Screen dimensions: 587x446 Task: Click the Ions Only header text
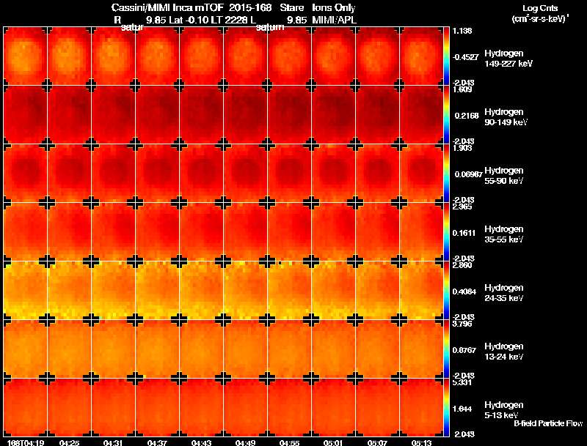point(334,7)
